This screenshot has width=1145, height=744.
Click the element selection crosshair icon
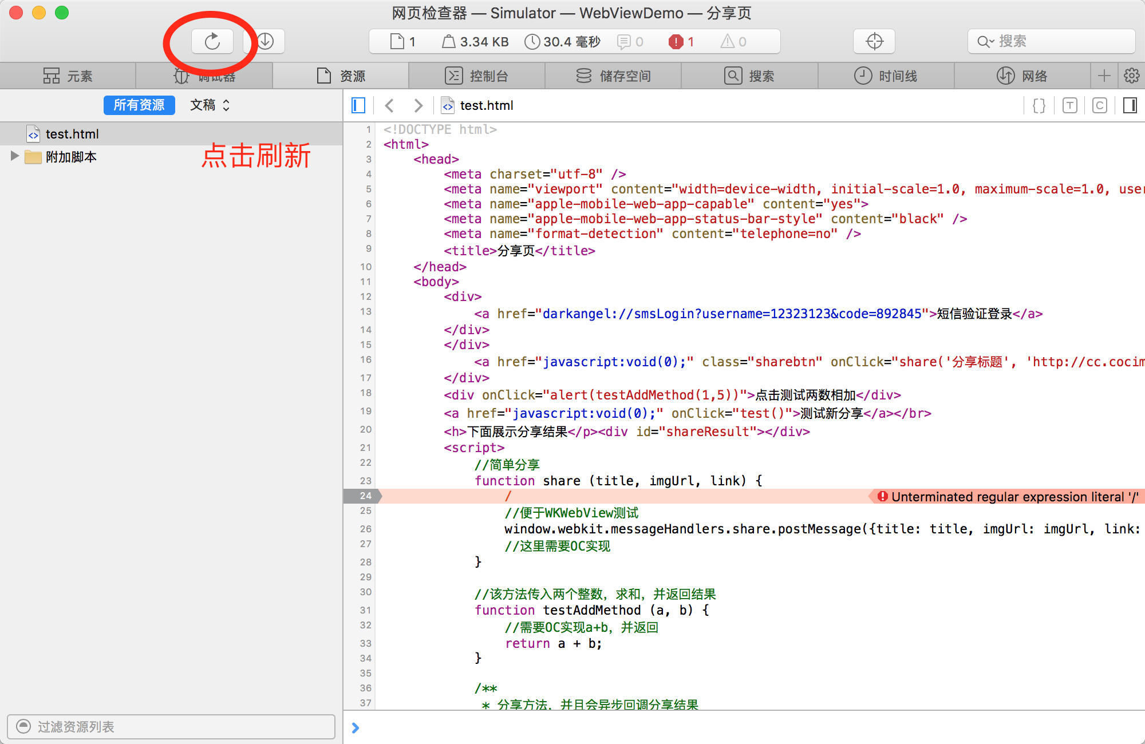click(874, 41)
